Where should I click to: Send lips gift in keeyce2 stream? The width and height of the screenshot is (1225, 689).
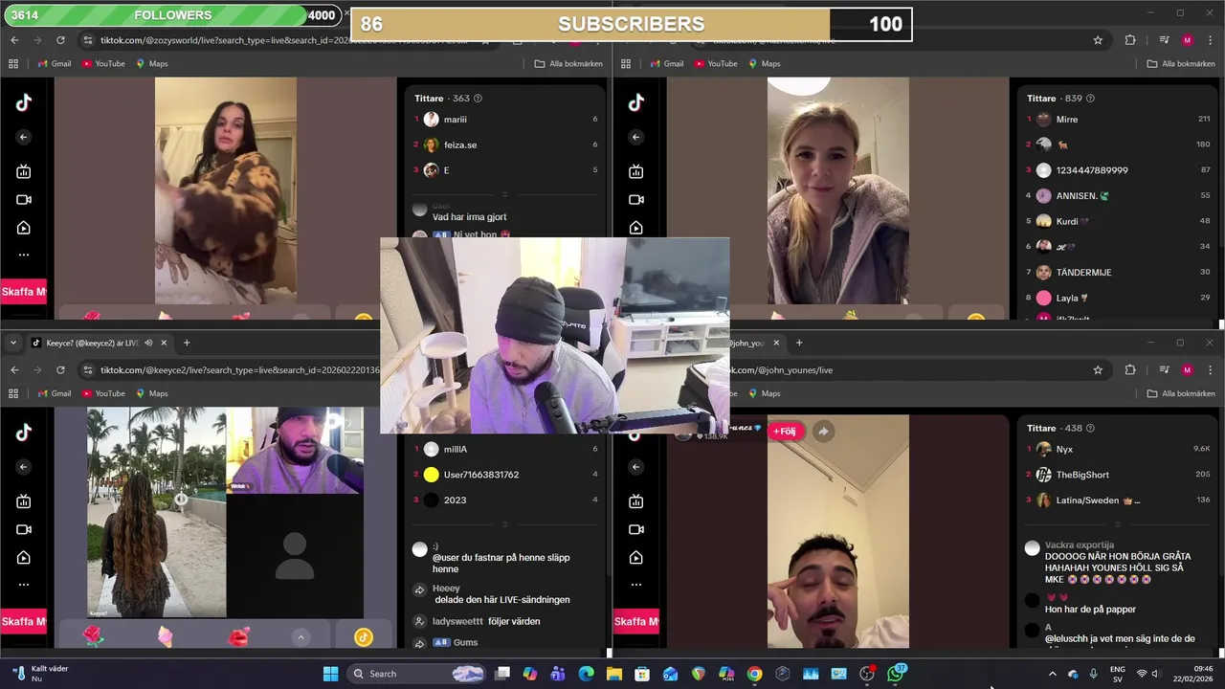click(238, 636)
